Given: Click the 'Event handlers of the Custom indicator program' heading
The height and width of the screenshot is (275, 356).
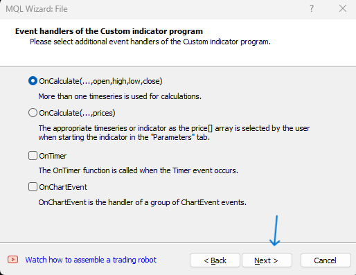Looking at the screenshot, I should pos(109,31).
